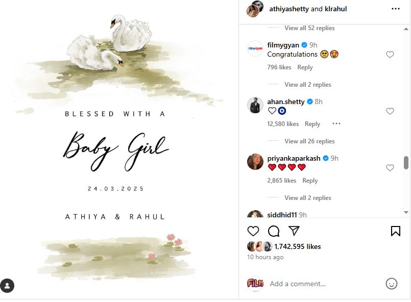Open the 1,742,595 likes list

[x=298, y=246]
